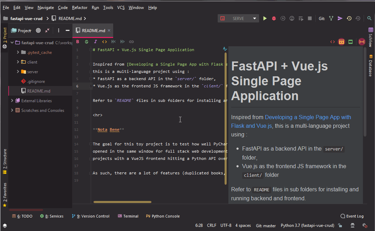Open the line separator CRLF selector

point(212,225)
